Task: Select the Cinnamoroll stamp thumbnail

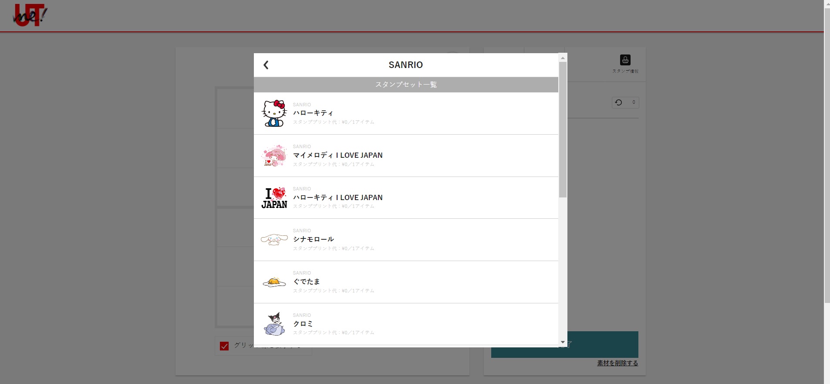Action: tap(274, 240)
